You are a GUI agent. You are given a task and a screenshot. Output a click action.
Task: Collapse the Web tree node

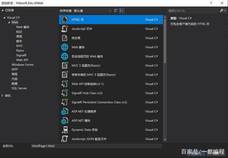pyautogui.click(x=9, y=22)
